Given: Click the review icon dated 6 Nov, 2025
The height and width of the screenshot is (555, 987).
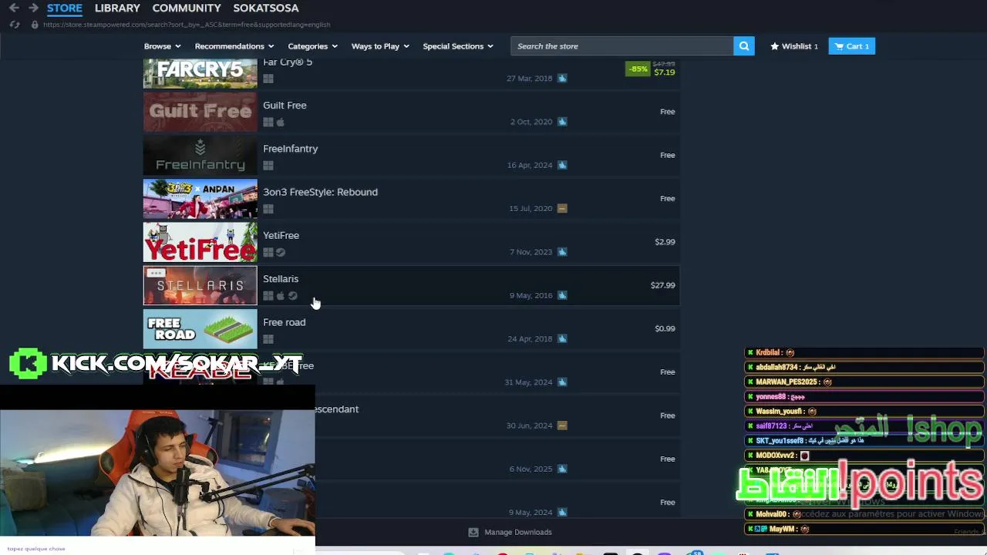Looking at the screenshot, I should coord(562,469).
